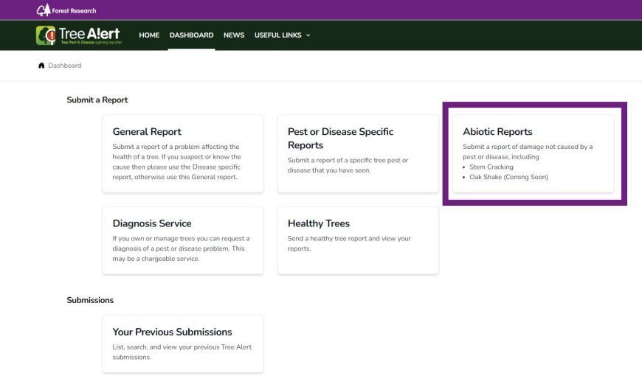View Your Previous Submissions
The image size is (642, 390).
(182, 344)
